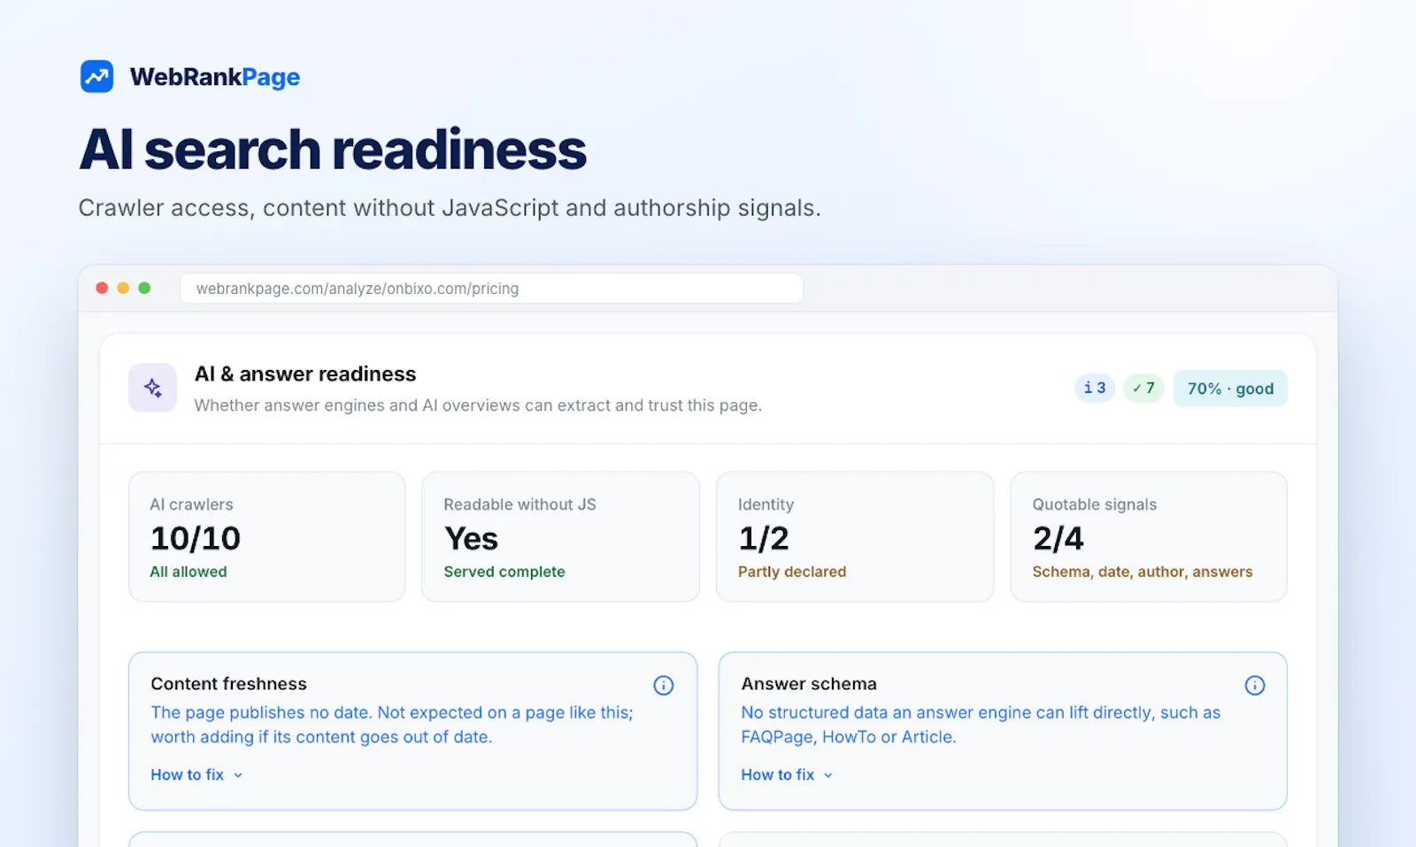
Task: Click the Content freshness heading
Action: (x=228, y=684)
